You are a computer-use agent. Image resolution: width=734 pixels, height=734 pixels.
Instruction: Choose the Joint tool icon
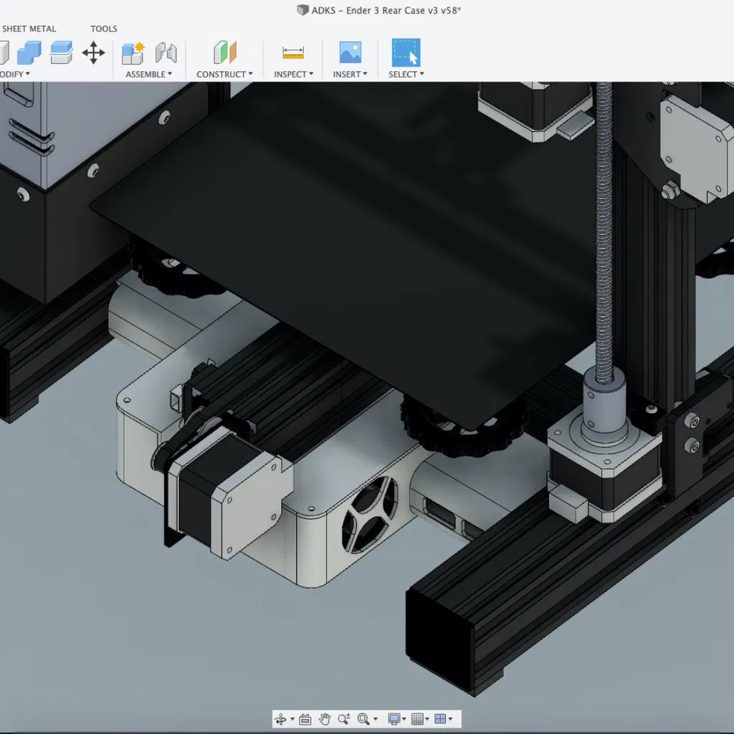pyautogui.click(x=166, y=52)
